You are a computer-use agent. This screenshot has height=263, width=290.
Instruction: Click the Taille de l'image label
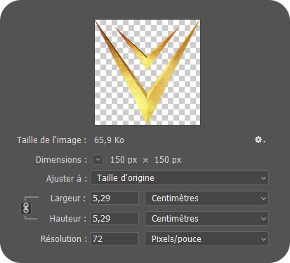(x=52, y=140)
